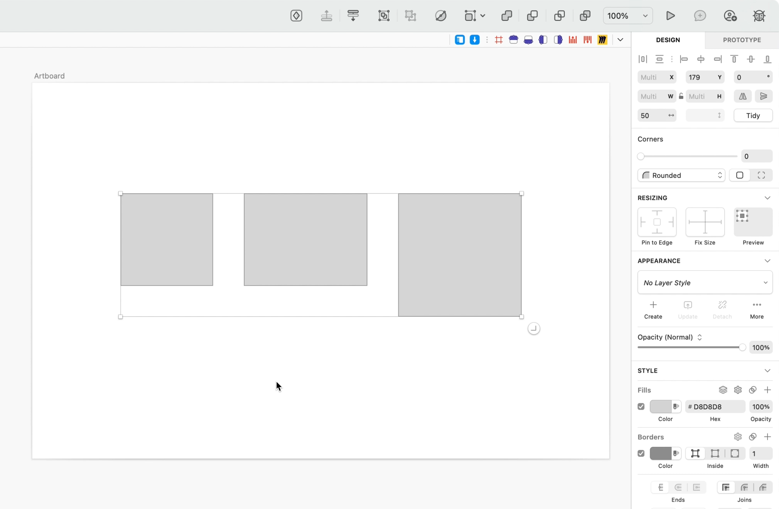The image size is (779, 509).
Task: Uncheck the border color checkbox
Action: 641,454
